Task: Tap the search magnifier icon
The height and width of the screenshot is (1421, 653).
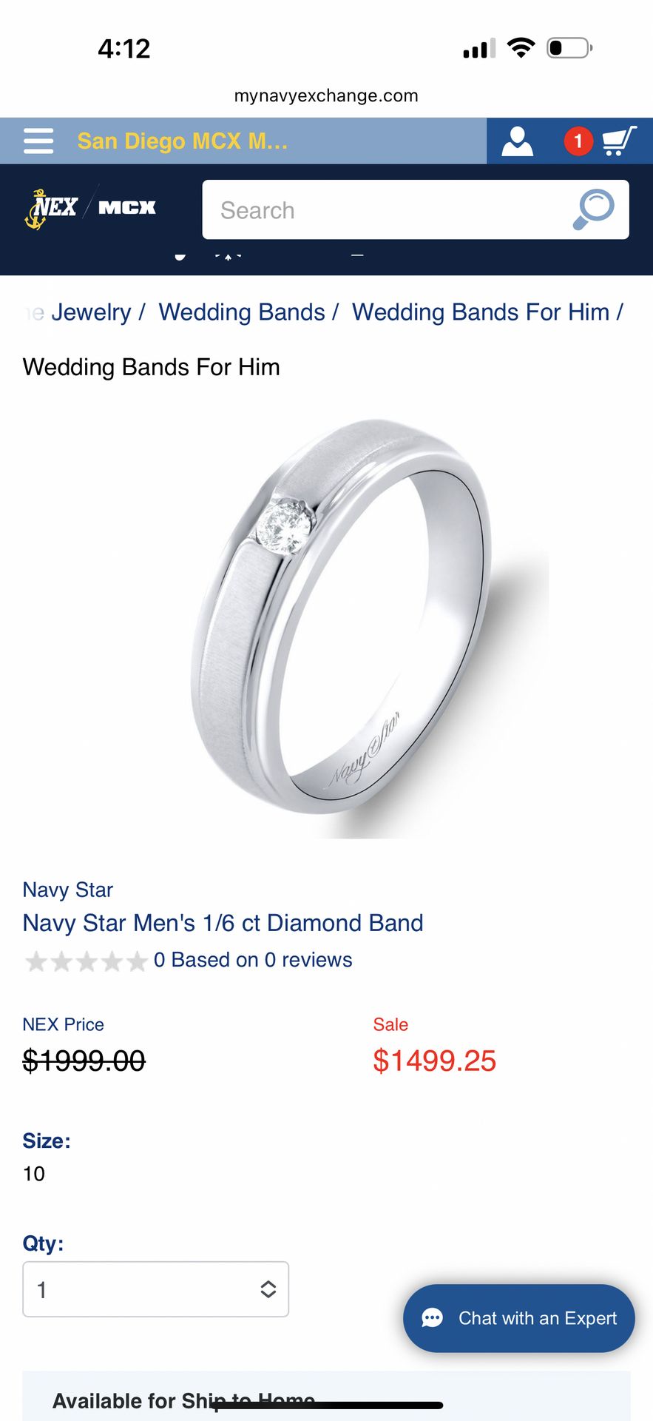Action: [594, 209]
